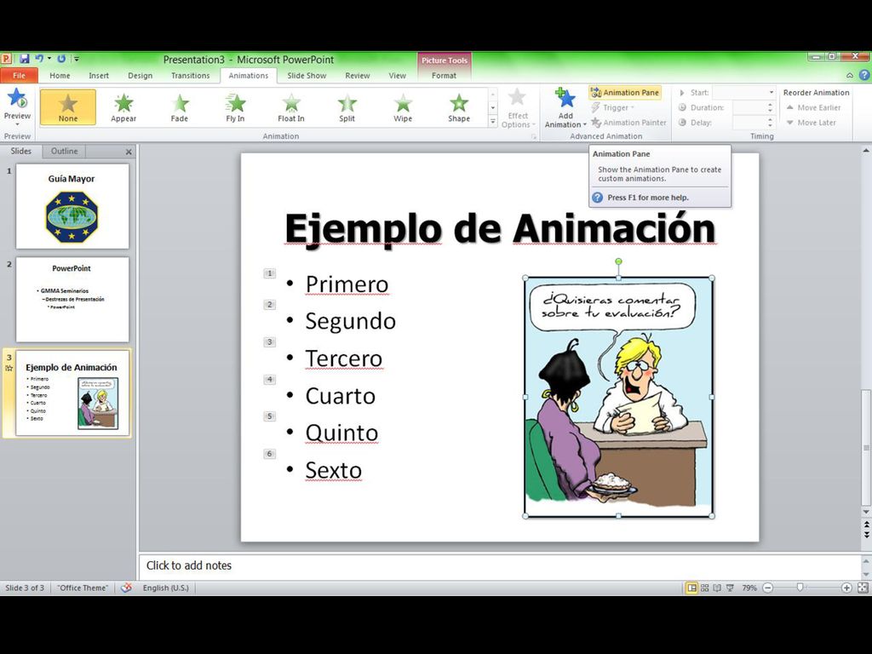872x654 pixels.
Task: Select the None animation effect
Action: (x=68, y=106)
